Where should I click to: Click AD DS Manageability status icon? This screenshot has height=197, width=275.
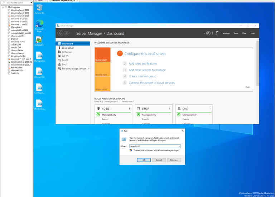coord(98,115)
